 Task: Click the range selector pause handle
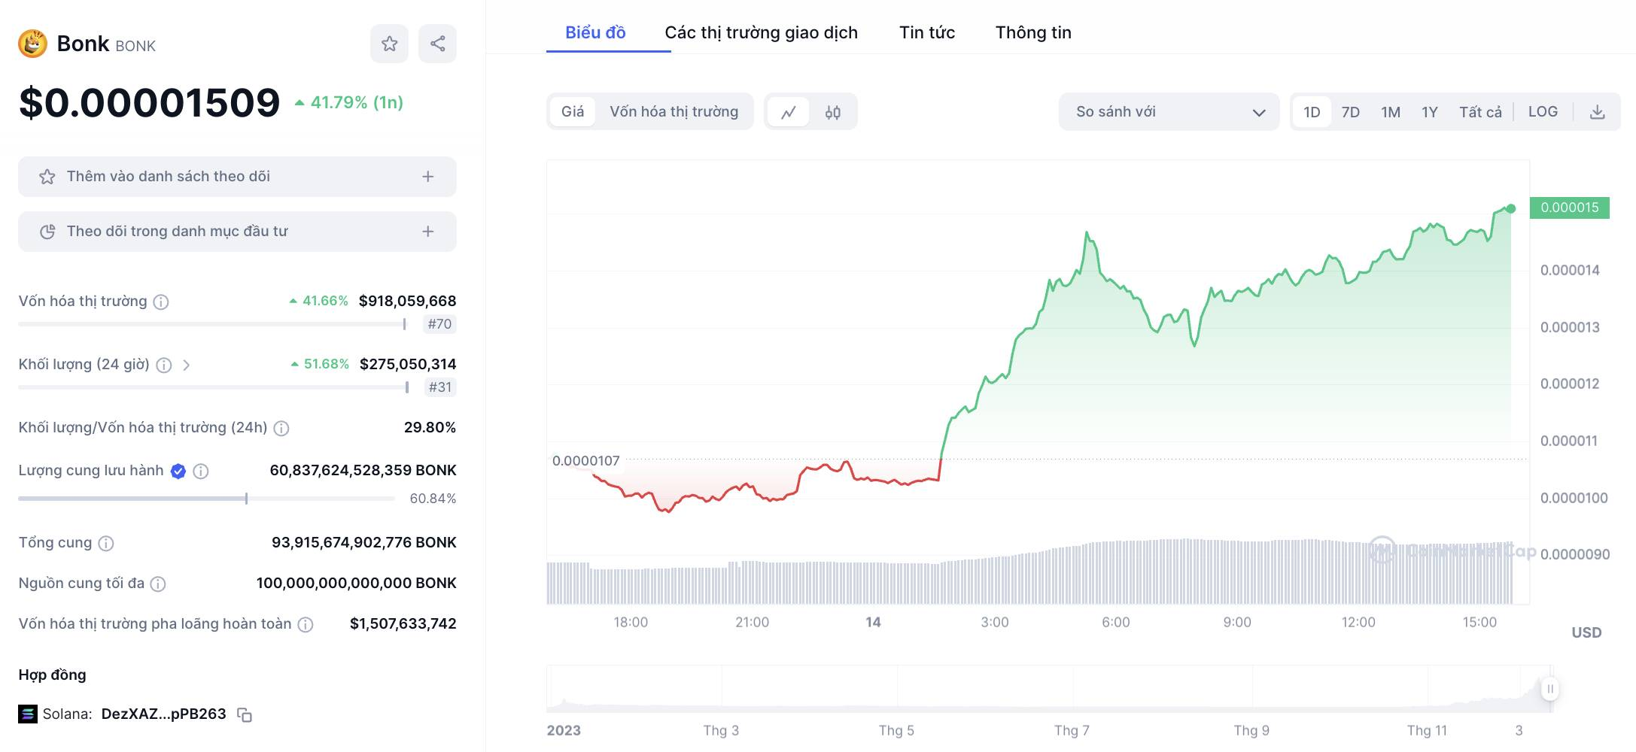coord(1549,689)
